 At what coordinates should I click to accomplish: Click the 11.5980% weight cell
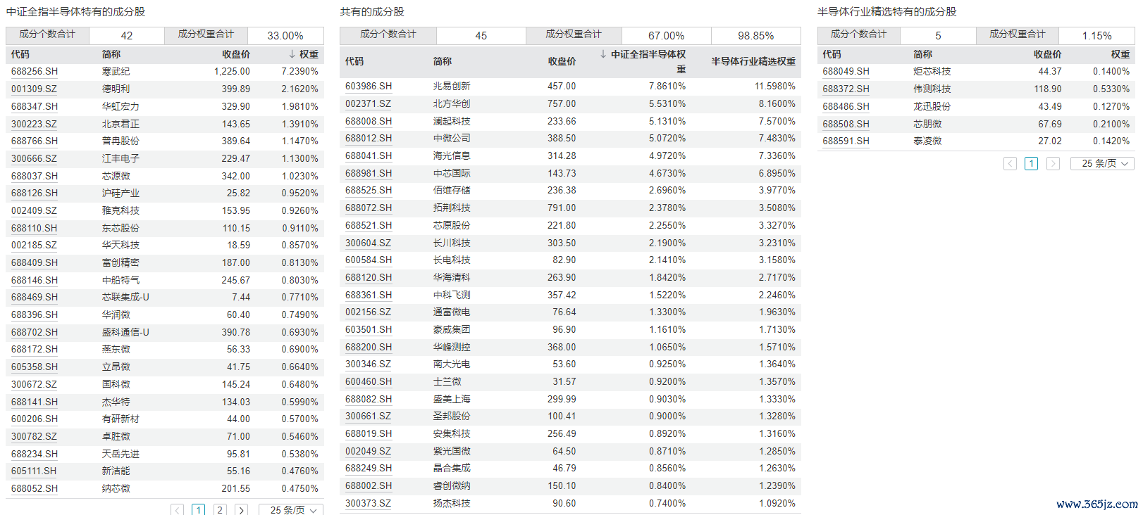click(774, 86)
